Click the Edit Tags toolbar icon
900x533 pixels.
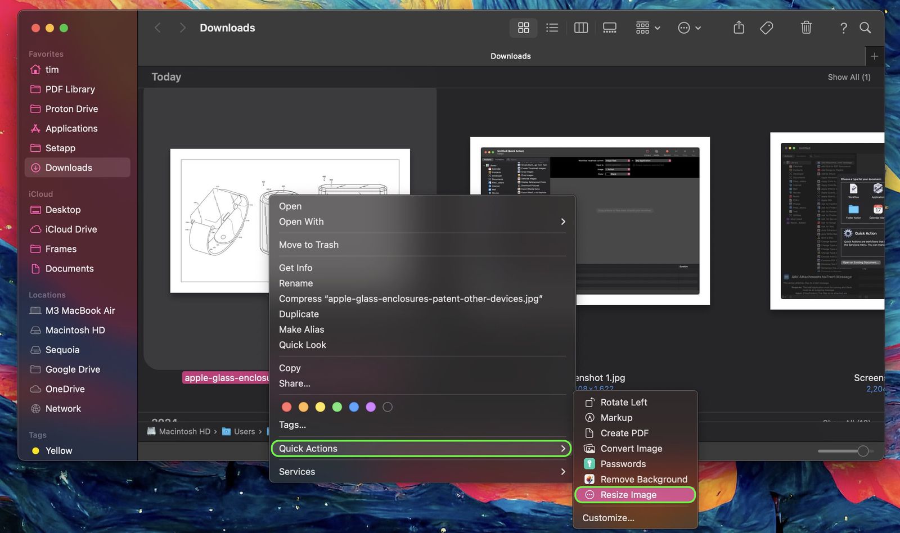[x=766, y=28]
